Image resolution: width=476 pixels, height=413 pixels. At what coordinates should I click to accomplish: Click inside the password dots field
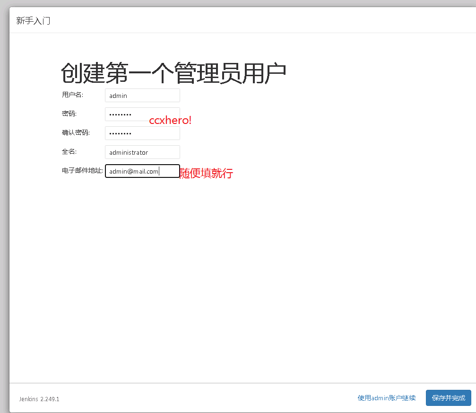(142, 114)
